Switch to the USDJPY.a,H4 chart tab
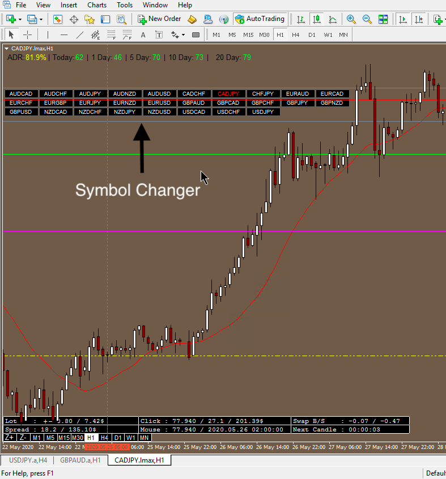Viewport: 446px width, 479px height. 28,460
